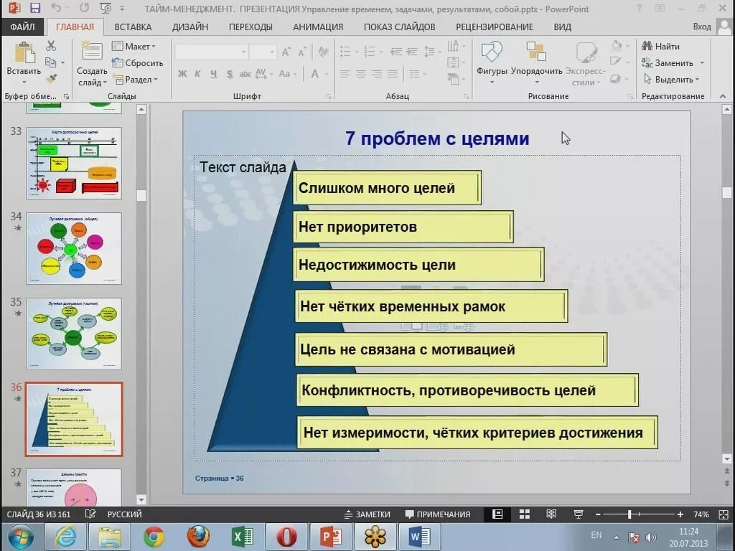
Task: Switch to the ПОКАЗ СЛАЙДОВ tab
Action: point(399,27)
